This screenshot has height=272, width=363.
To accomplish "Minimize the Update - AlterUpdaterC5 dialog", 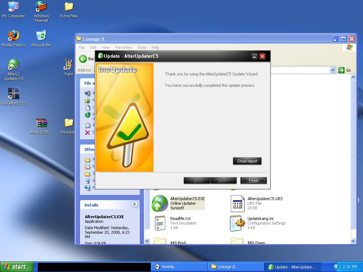I will tap(255, 56).
